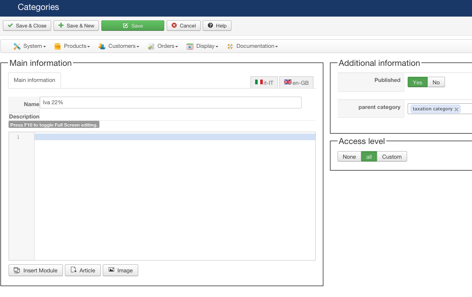Screen dimensions: 472x297
Task: Set access level to all
Action: point(369,157)
